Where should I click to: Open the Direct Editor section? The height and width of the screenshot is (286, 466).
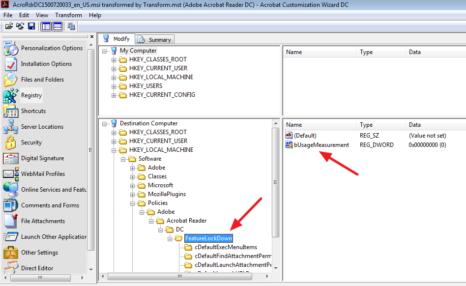click(x=37, y=268)
